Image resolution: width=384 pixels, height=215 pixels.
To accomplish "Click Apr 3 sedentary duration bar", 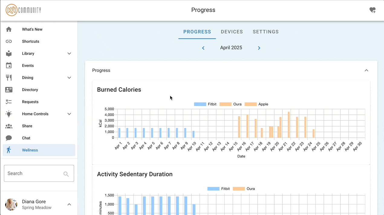I will pos(136,210).
